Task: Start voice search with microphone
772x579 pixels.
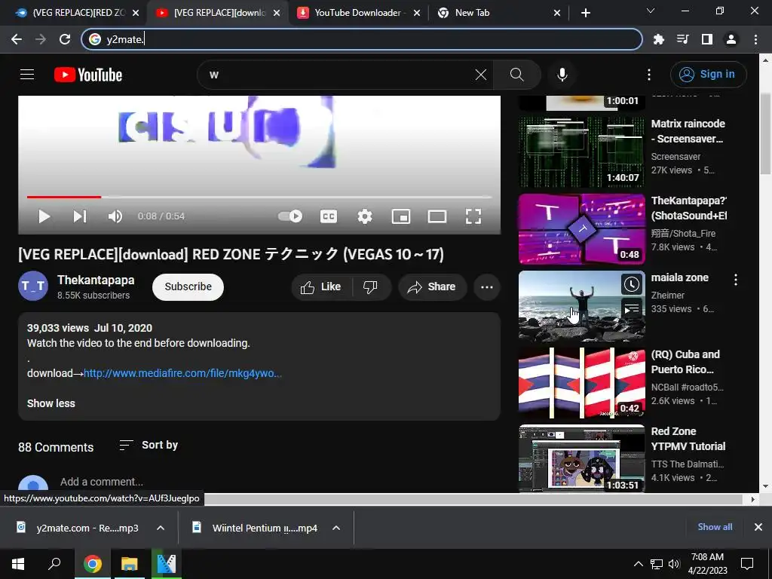Action: coord(562,75)
